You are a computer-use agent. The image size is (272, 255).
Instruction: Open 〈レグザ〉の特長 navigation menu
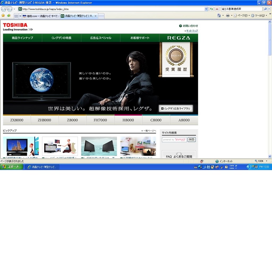(x=61, y=38)
